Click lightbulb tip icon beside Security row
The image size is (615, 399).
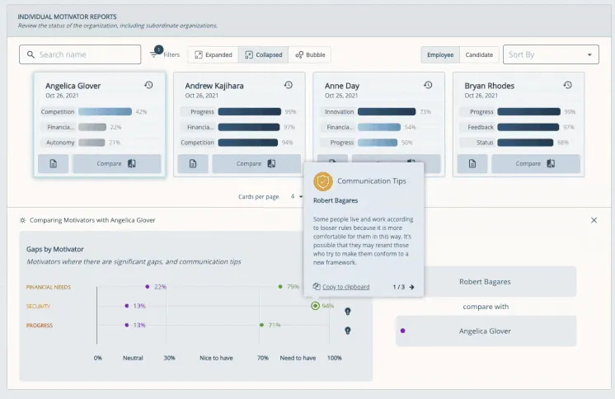[x=348, y=312]
